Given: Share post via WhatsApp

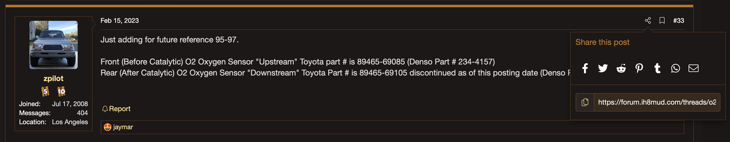Looking at the screenshot, I should click(x=675, y=68).
